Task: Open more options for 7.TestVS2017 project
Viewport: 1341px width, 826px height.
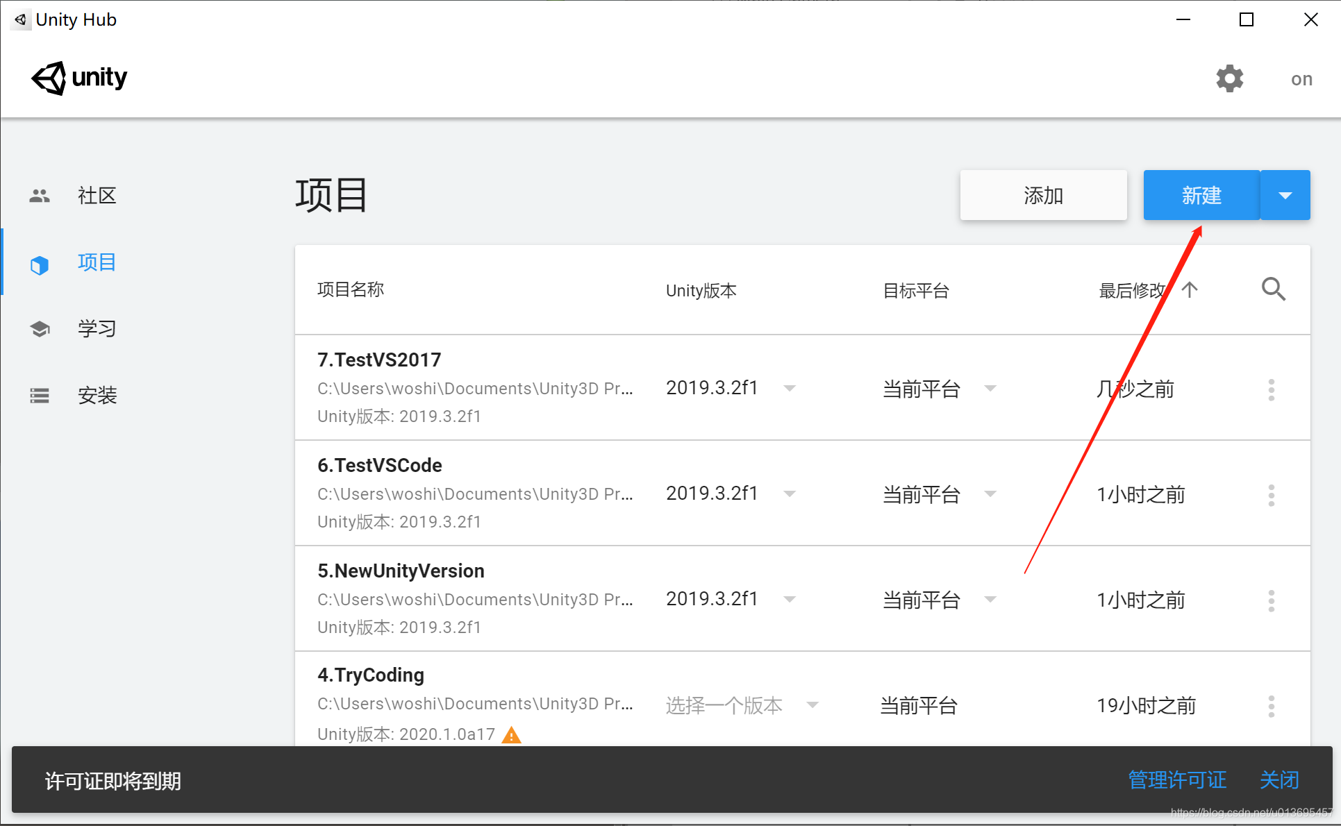Action: click(1272, 389)
